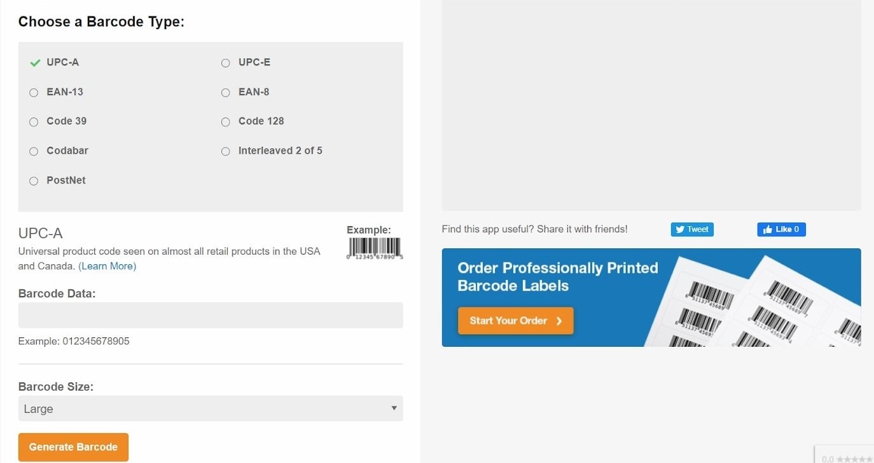The image size is (874, 463).
Task: Open the Learn More link
Action: [107, 266]
